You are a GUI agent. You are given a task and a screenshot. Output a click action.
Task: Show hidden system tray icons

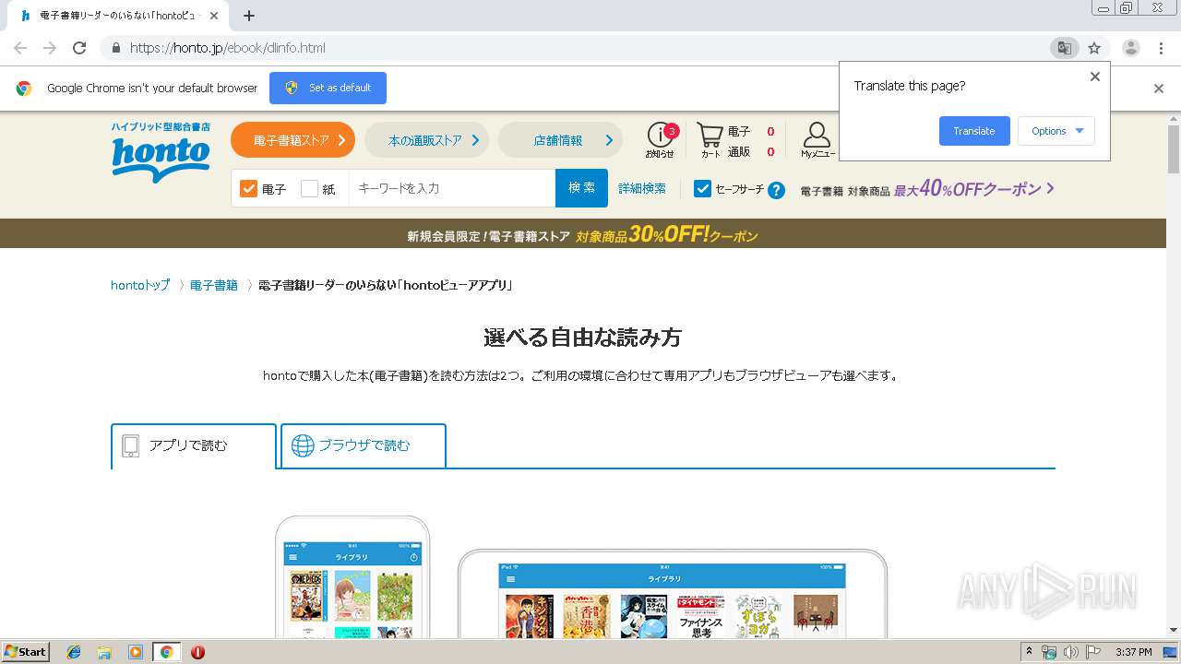(1030, 652)
